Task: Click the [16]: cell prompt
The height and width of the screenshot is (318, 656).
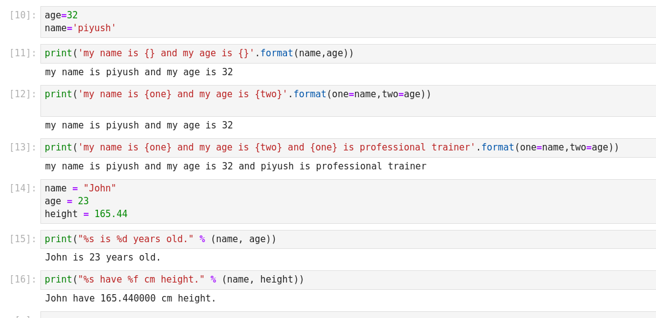Action: point(23,279)
